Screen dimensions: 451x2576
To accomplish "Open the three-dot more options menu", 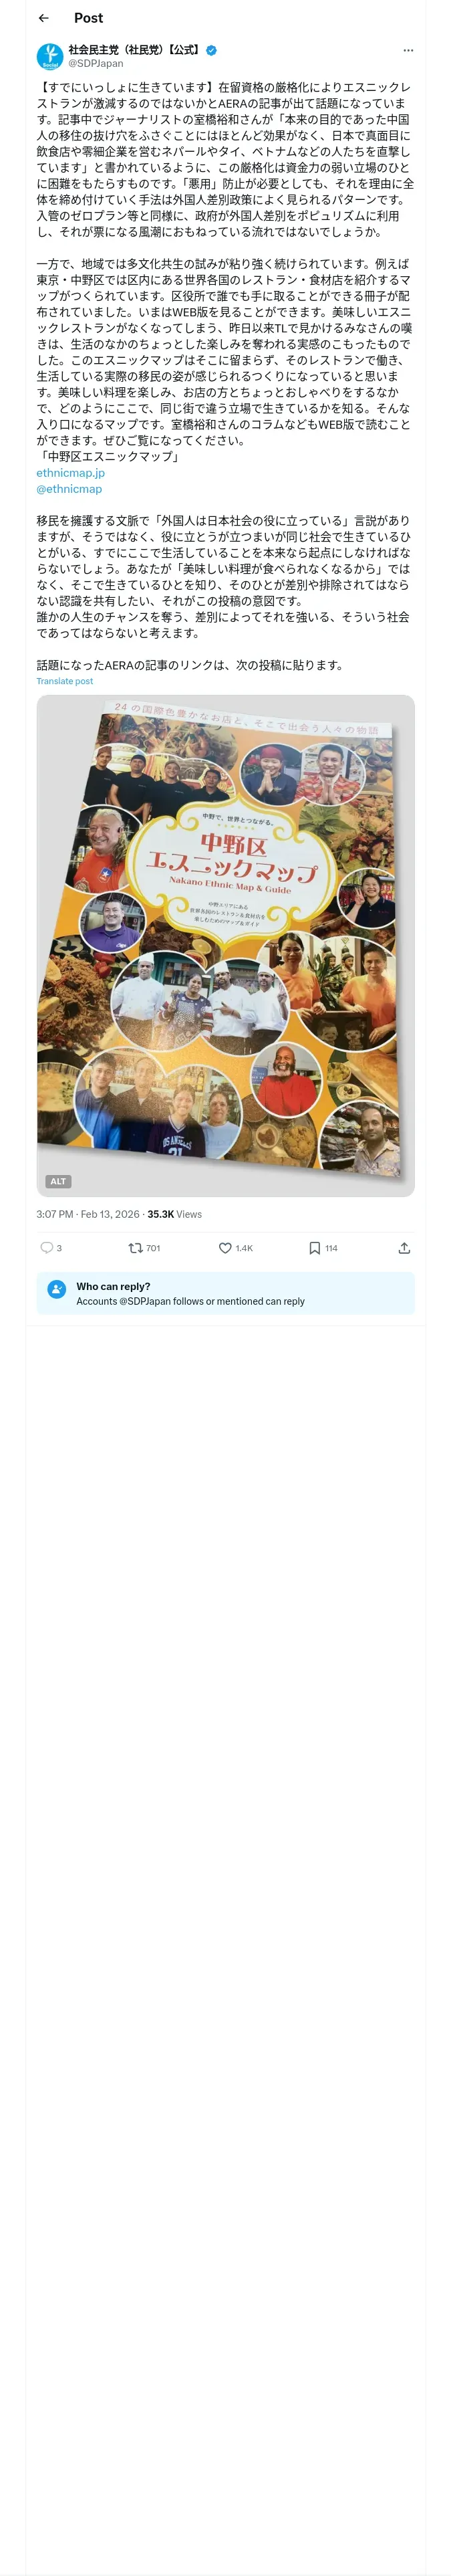I will pos(407,50).
